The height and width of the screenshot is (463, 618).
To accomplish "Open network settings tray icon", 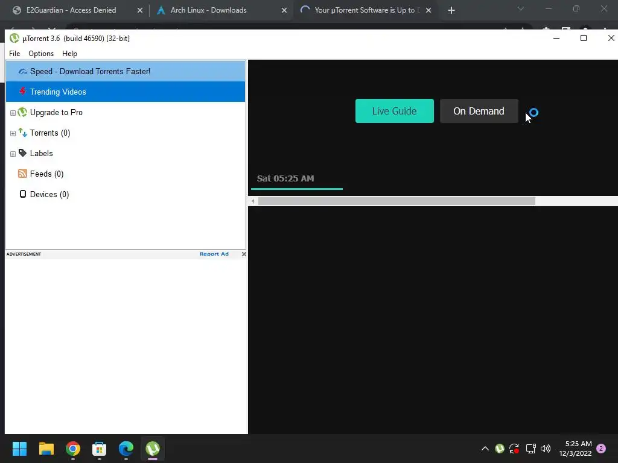I will coord(531,449).
